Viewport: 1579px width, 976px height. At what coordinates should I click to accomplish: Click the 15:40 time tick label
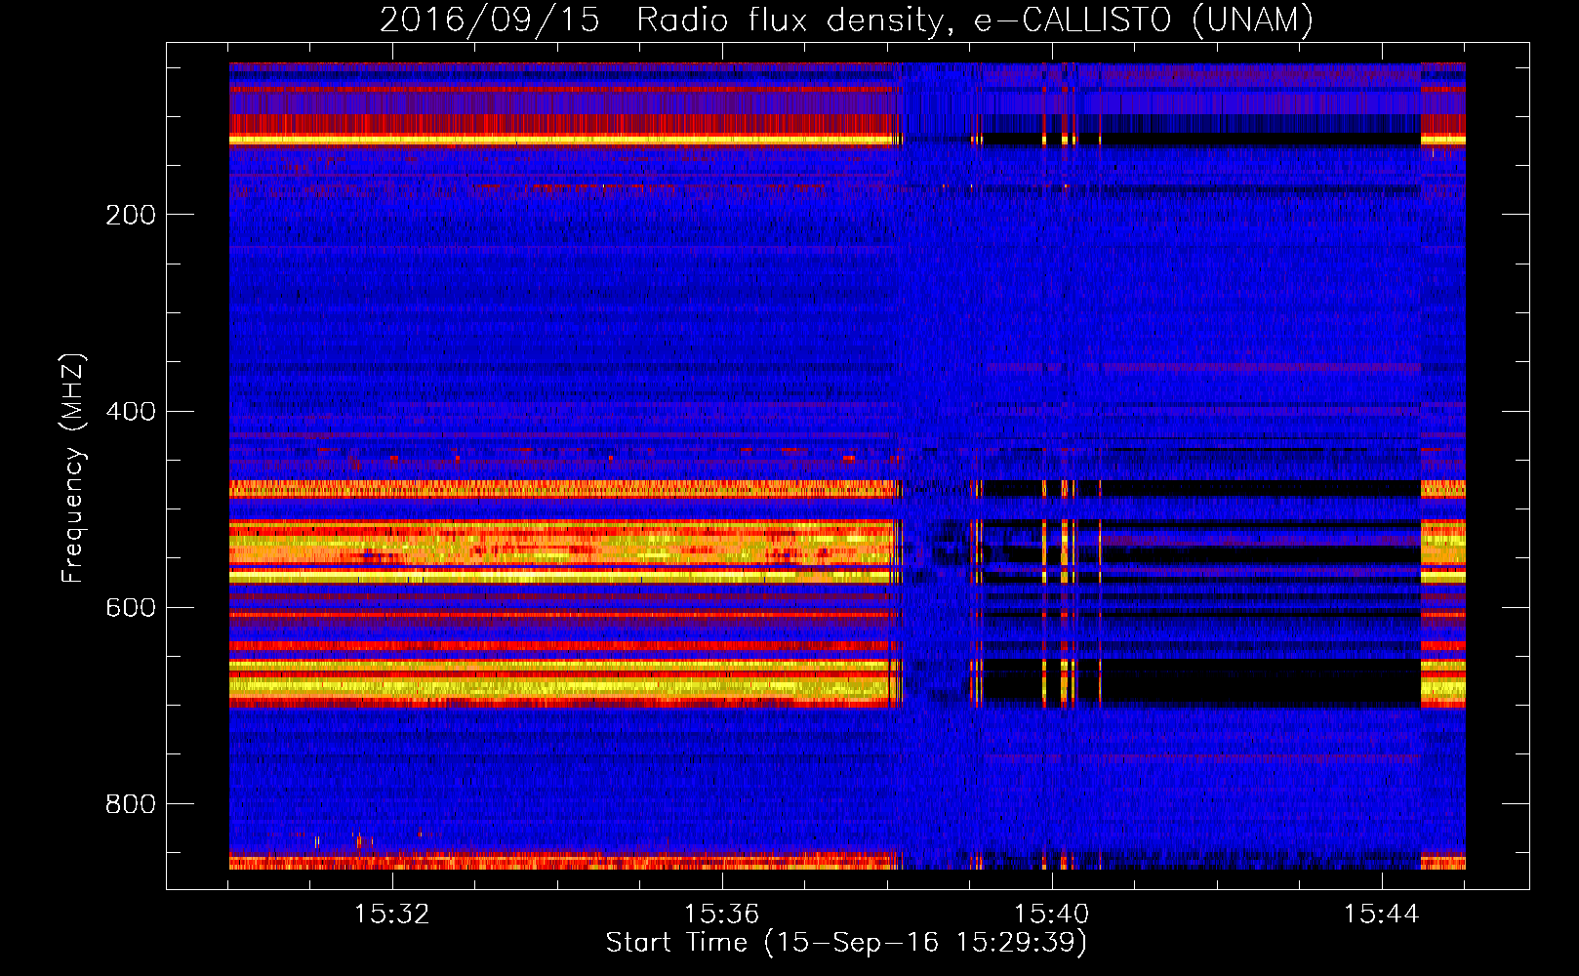(x=1051, y=915)
